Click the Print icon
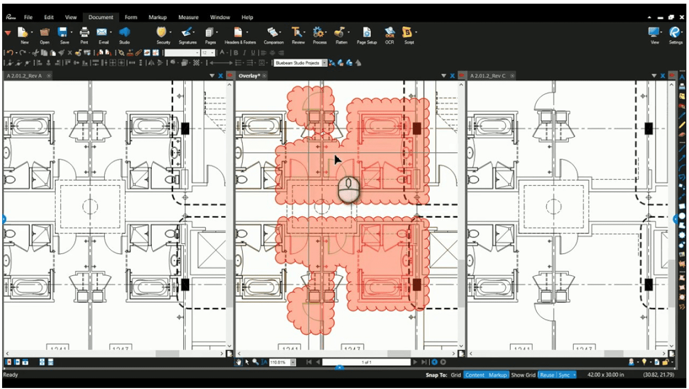The height and width of the screenshot is (389, 689). (x=84, y=33)
